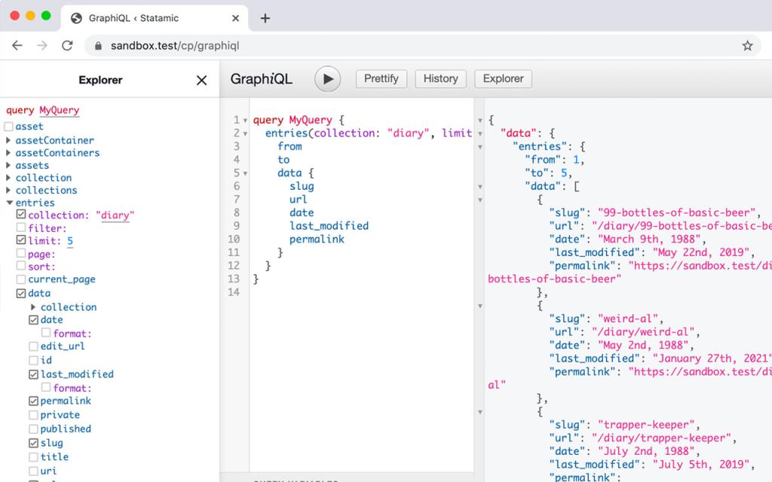Expand the nested collection under data
Image resolution: width=772 pixels, height=482 pixels.
[33, 307]
